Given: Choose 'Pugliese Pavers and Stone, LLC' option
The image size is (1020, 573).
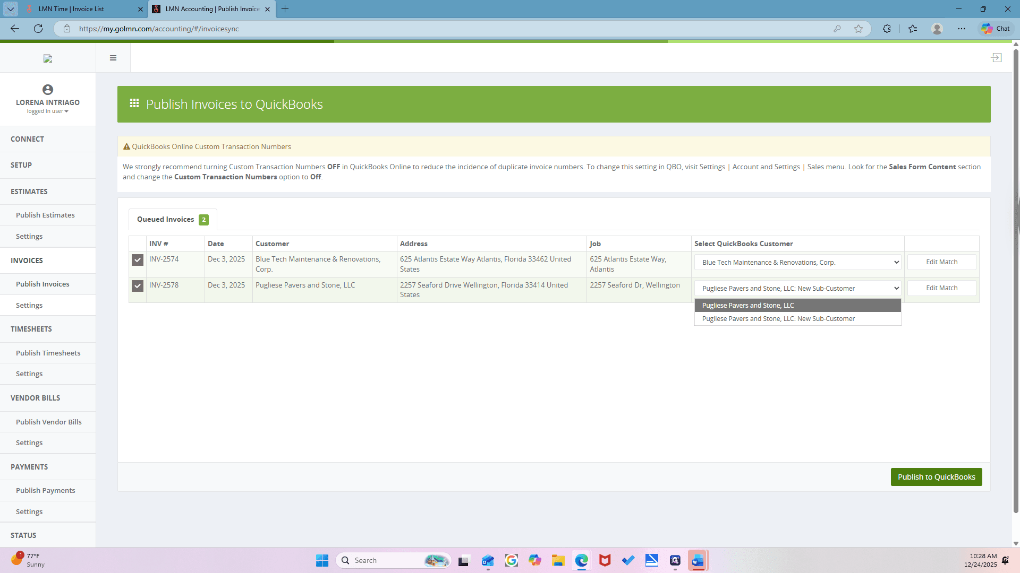Looking at the screenshot, I should [x=797, y=306].
